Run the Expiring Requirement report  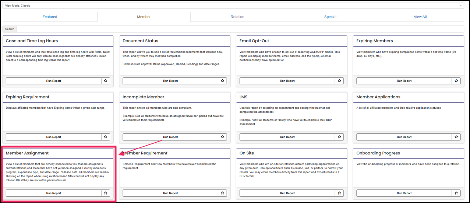[x=54, y=137]
